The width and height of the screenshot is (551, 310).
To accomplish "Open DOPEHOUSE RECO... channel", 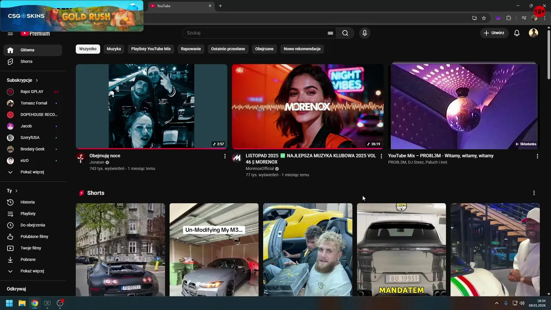I will point(33,115).
